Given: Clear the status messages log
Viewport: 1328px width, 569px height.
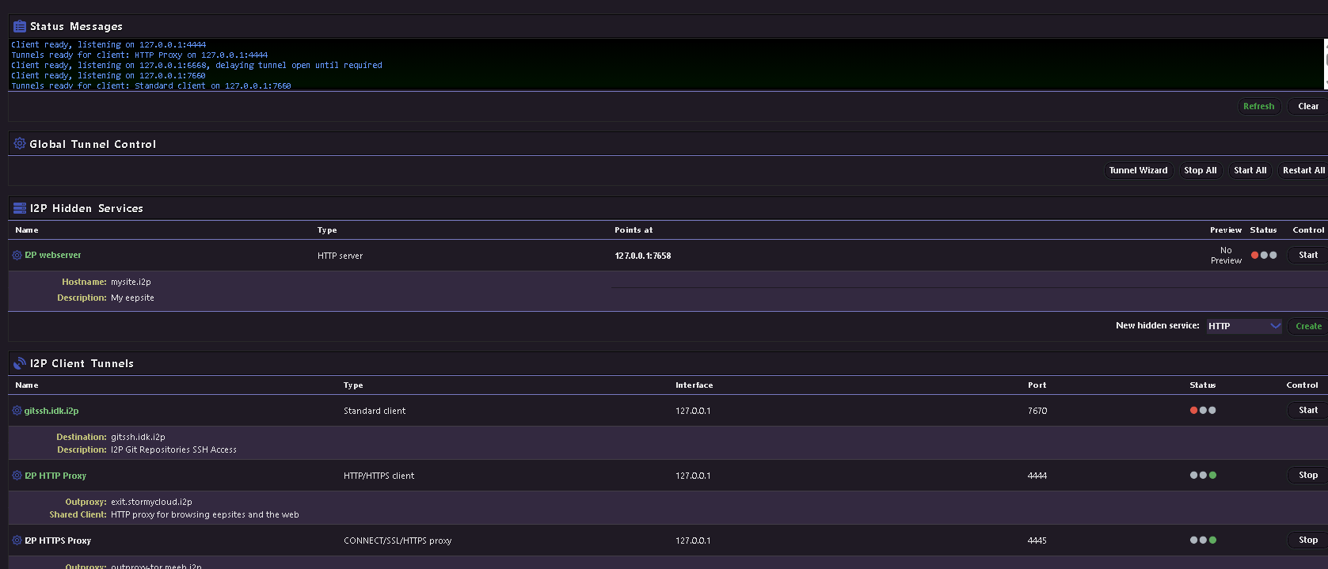Looking at the screenshot, I should point(1307,106).
